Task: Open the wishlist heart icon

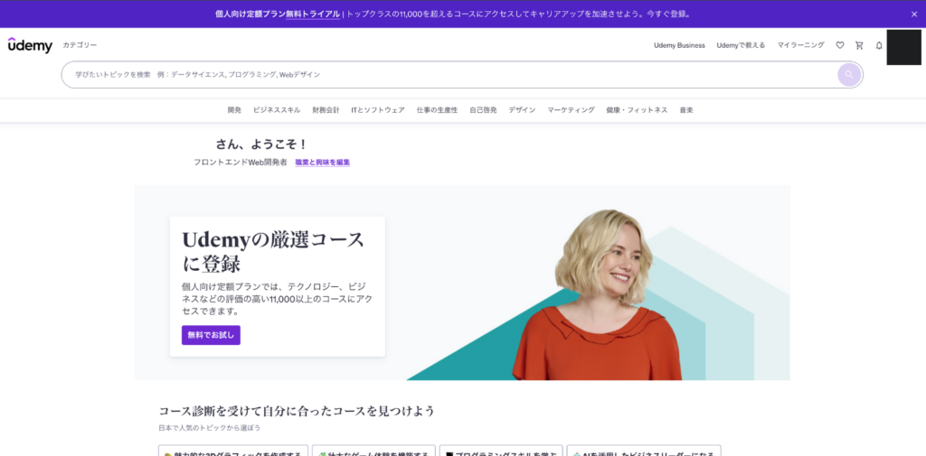Action: click(x=840, y=45)
